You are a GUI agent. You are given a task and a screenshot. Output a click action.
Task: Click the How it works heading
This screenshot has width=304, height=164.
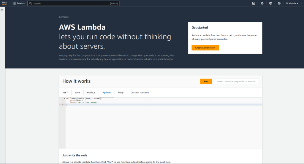click(x=76, y=81)
